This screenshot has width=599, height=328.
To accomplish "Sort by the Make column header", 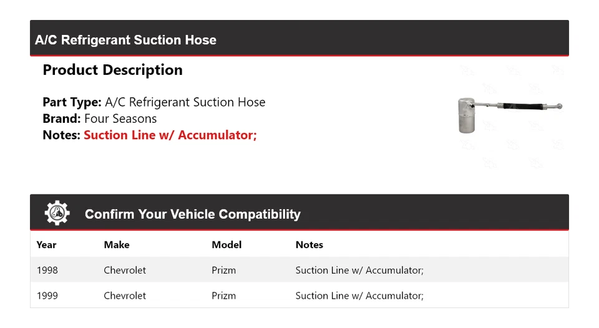I will point(117,245).
